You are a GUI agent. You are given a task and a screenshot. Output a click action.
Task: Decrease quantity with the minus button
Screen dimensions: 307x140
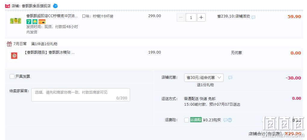(x=181, y=18)
